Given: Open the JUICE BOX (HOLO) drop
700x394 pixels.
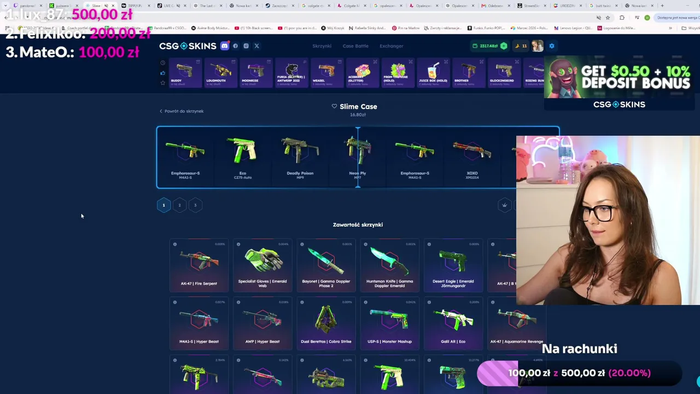Looking at the screenshot, I should pos(433,73).
